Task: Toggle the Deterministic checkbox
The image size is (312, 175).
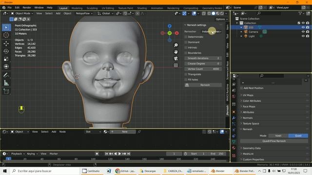Action: pos(186,37)
